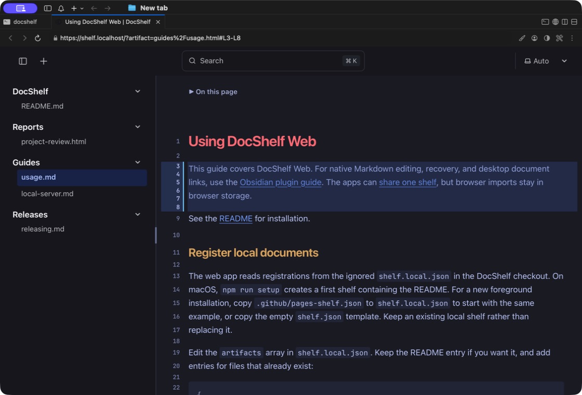Select the Using DocShelf Web tab

[108, 22]
